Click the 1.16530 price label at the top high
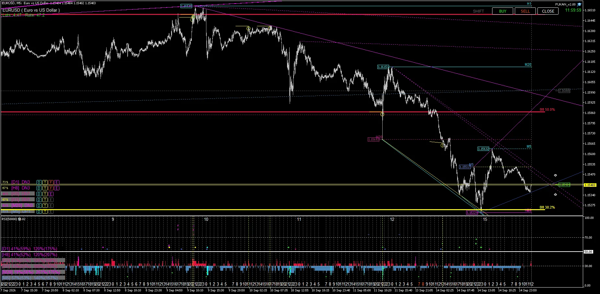Viewport: 600px width, 294px height. coord(186,6)
